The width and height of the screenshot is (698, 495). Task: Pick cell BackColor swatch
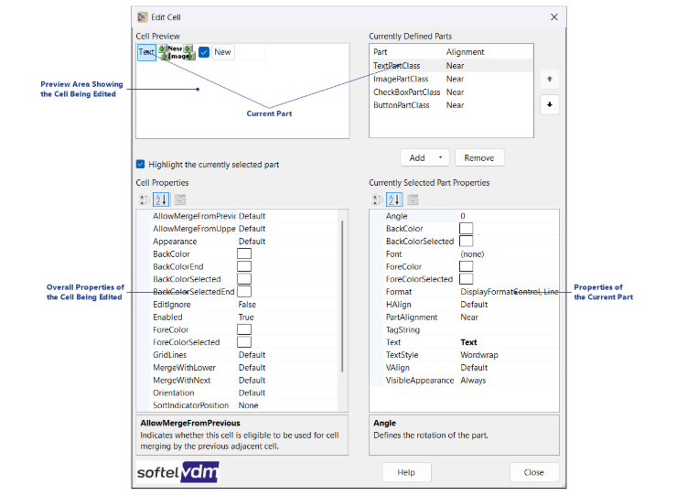tap(244, 253)
